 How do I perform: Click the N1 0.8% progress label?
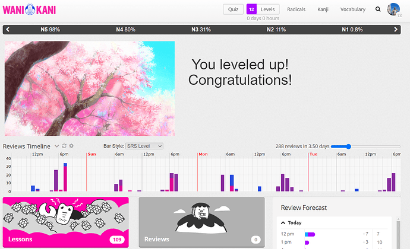[x=352, y=30]
